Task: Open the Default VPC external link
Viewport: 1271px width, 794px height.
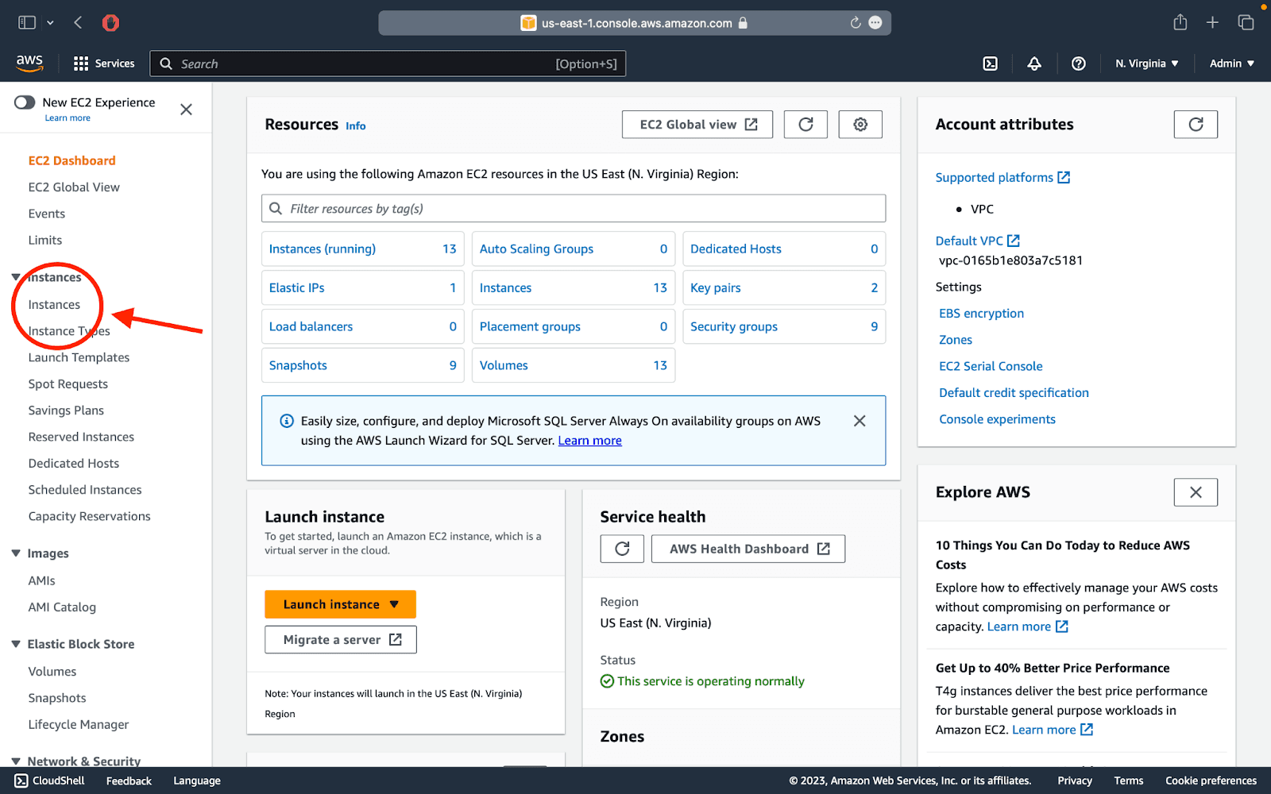Action: 977,241
